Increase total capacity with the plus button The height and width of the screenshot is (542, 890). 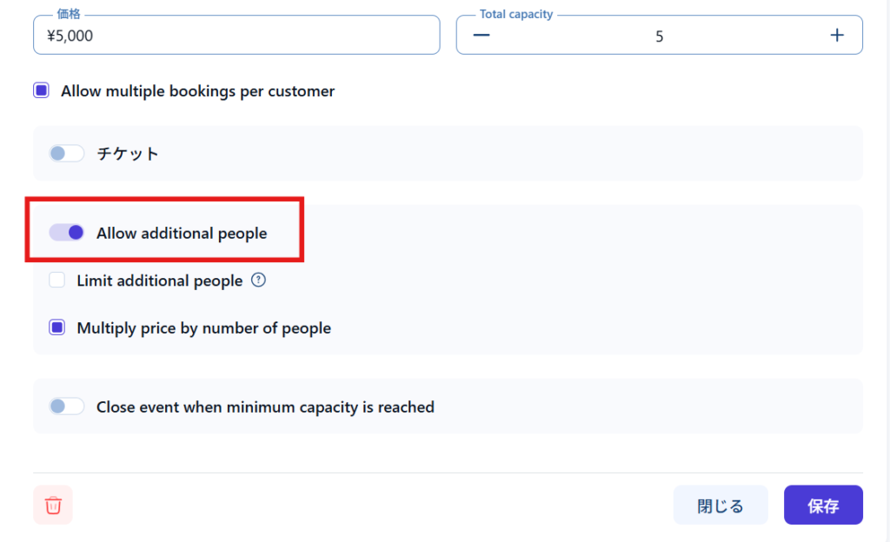click(x=837, y=35)
